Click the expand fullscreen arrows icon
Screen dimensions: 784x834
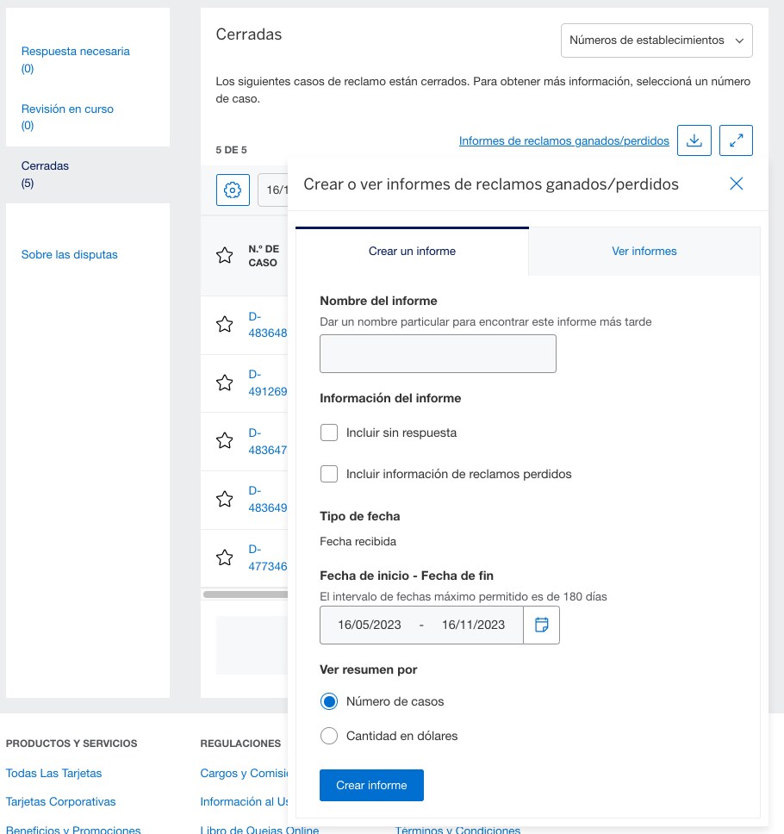pyautogui.click(x=736, y=140)
